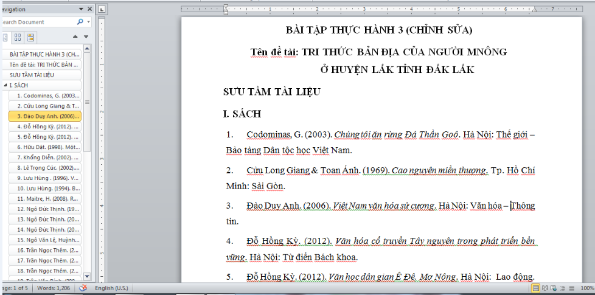This screenshot has height=295, width=595.
Task: Jump to 15. Ngô Văn Lệ entry
Action: pos(45,240)
